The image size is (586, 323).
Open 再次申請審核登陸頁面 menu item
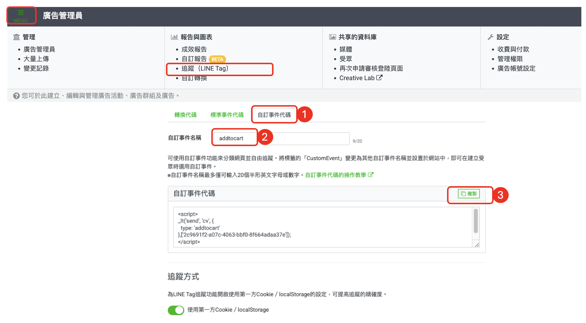[x=371, y=69]
